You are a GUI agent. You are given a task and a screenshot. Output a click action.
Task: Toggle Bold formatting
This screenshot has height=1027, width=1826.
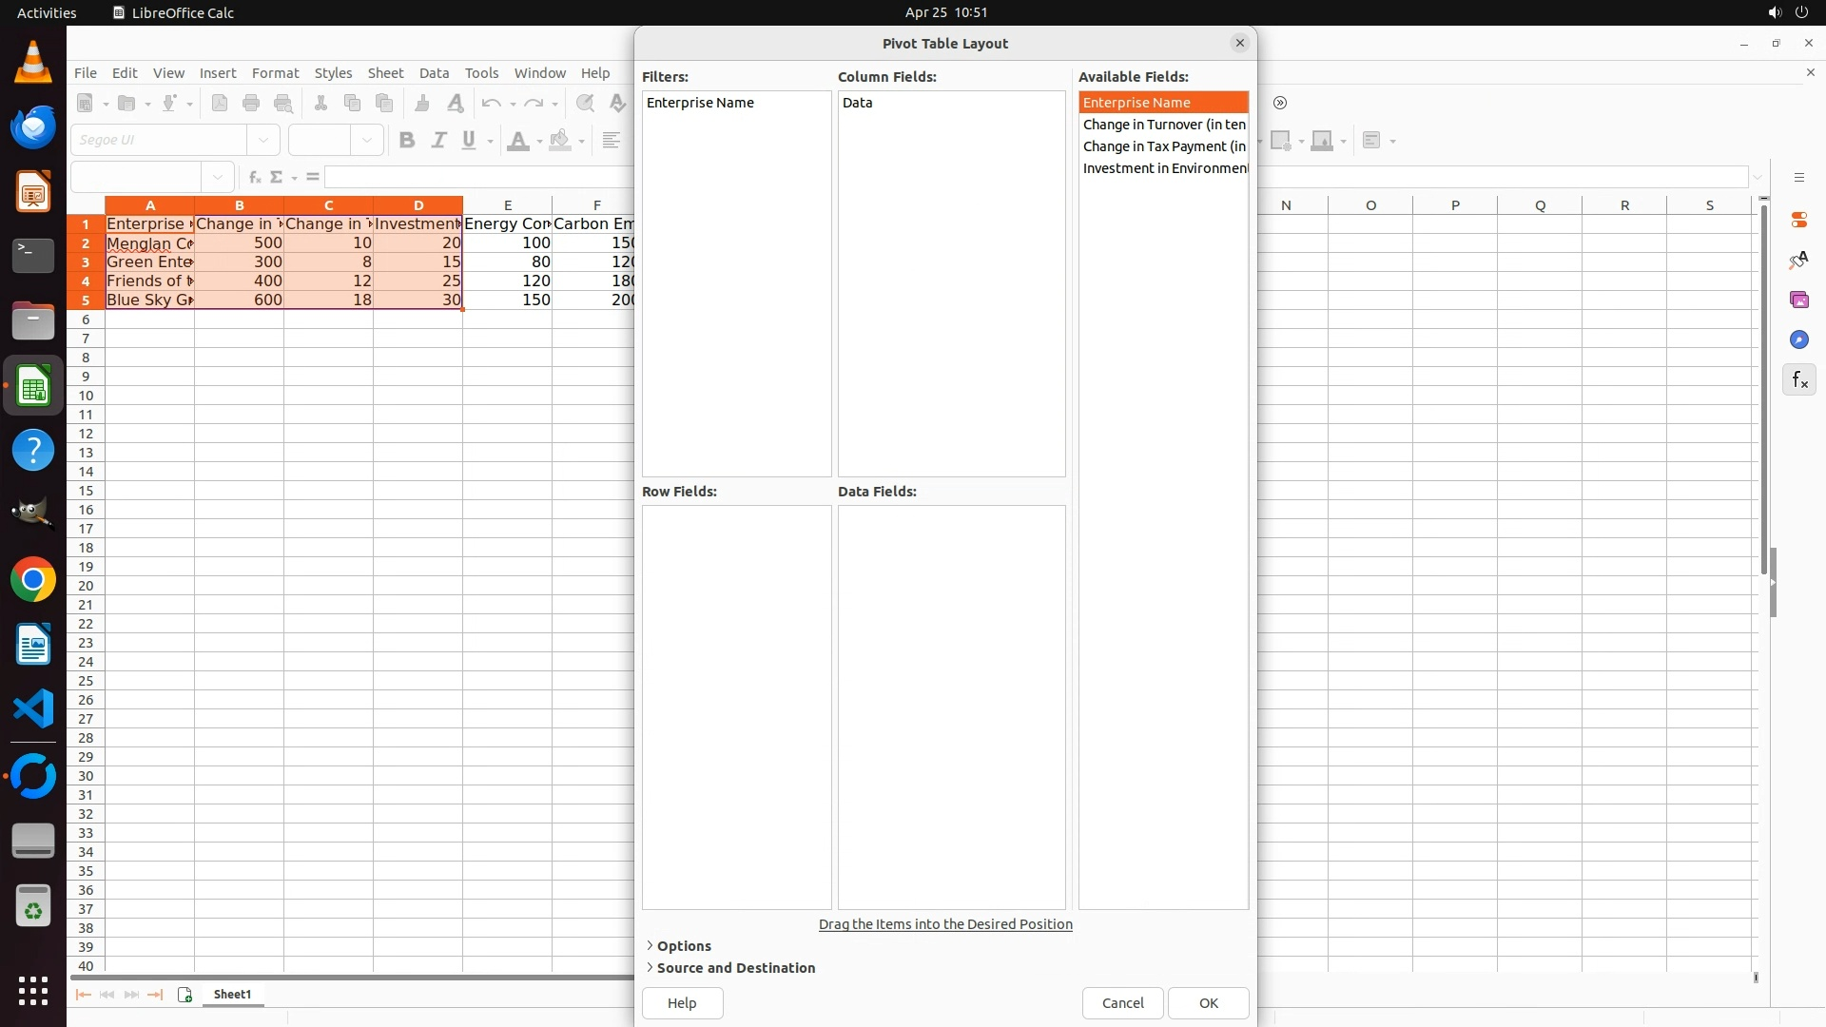click(407, 141)
